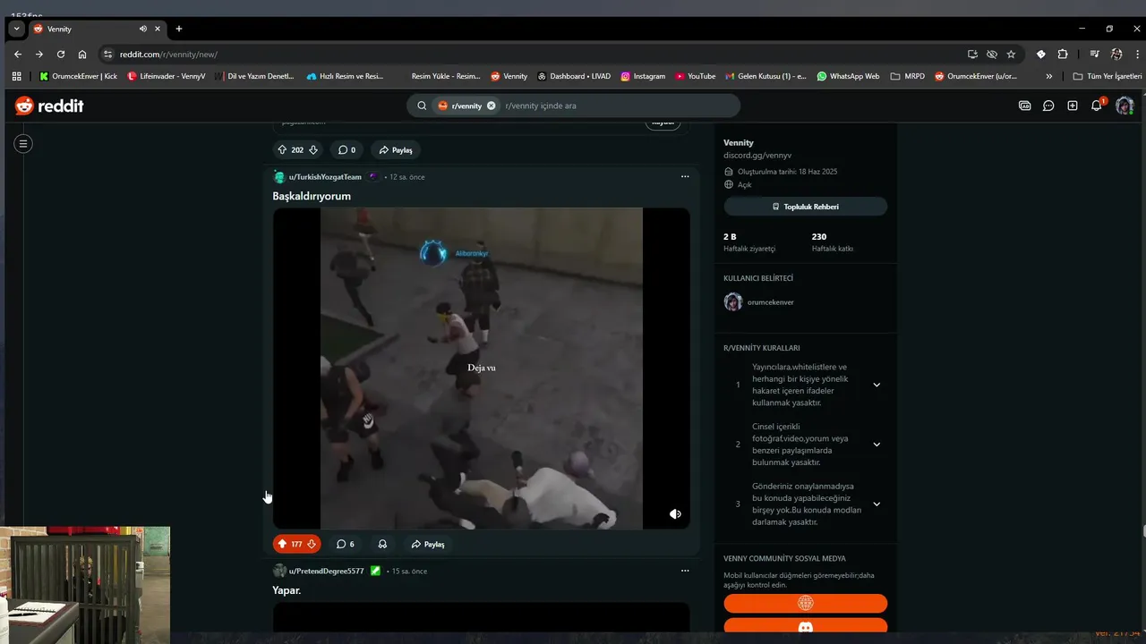
Task: Open a new browser tab
Action: pyautogui.click(x=179, y=29)
